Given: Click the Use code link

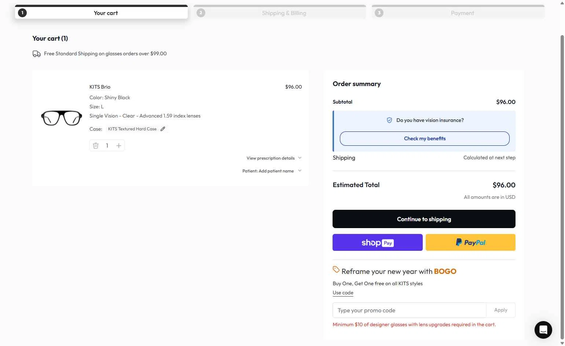Looking at the screenshot, I should click(343, 293).
